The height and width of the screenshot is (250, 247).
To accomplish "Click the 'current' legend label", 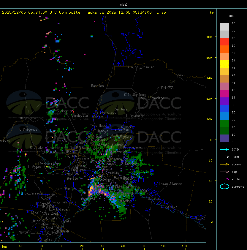I will click(238, 187).
